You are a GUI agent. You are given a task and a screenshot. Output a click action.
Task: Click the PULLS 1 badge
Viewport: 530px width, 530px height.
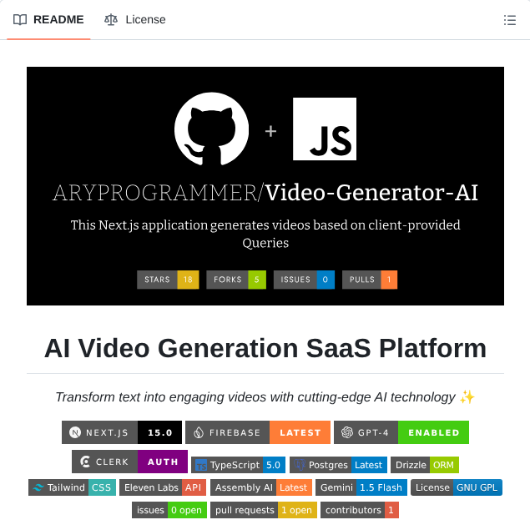pyautogui.click(x=370, y=280)
